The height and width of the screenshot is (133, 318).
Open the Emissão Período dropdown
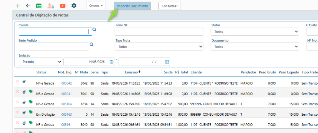coord(41,62)
